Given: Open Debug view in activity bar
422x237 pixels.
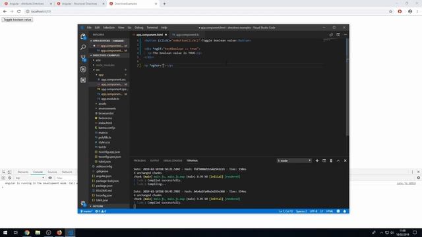Looking at the screenshot, I should point(83,69).
